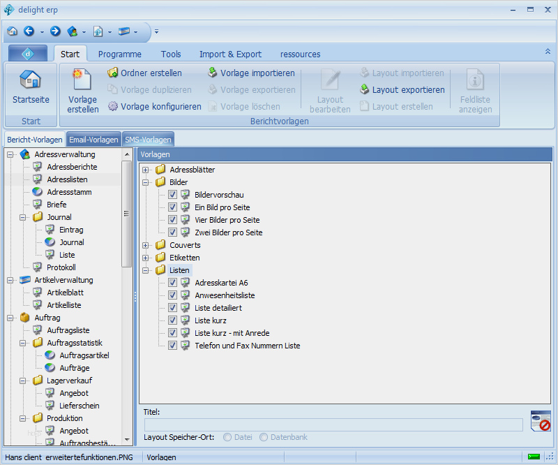The width and height of the screenshot is (558, 465).
Task: Uncheck the Ein Bild pro Seite checkbox
Action: click(172, 207)
